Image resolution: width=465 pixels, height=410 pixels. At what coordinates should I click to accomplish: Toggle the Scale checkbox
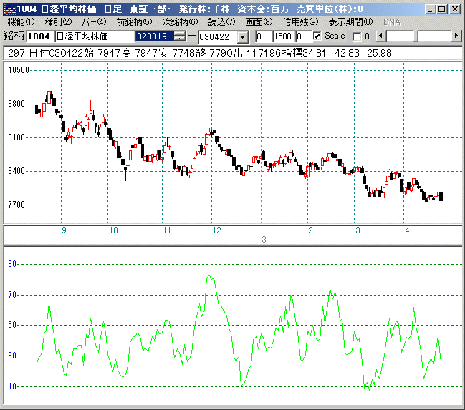[317, 36]
